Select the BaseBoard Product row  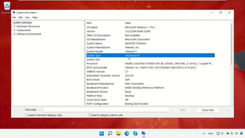(x=150, y=88)
